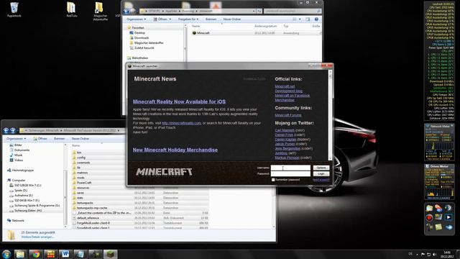The width and height of the screenshot is (460, 259).
Task: Click the back arrow in the upper Explorer window
Action: click(x=126, y=11)
